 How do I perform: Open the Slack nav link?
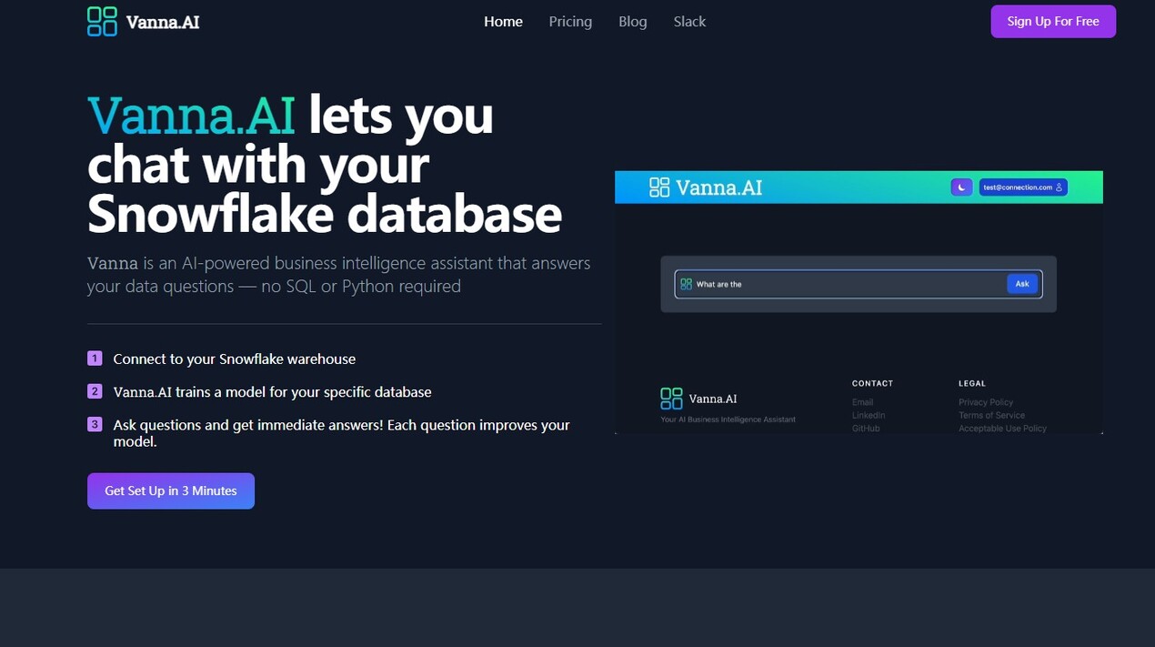pos(689,22)
